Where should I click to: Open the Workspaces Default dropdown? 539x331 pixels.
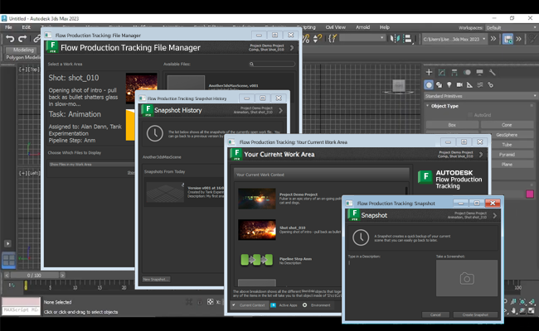tap(511, 28)
